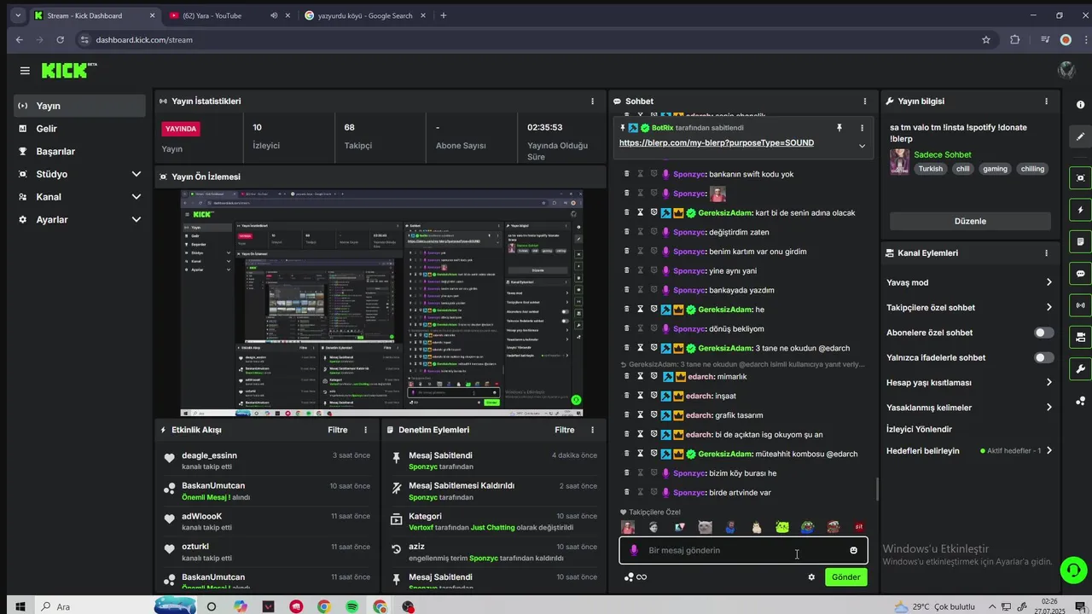The image size is (1092, 614).
Task: Click the chat bubble icon in the right sidebar
Action: click(x=1081, y=274)
